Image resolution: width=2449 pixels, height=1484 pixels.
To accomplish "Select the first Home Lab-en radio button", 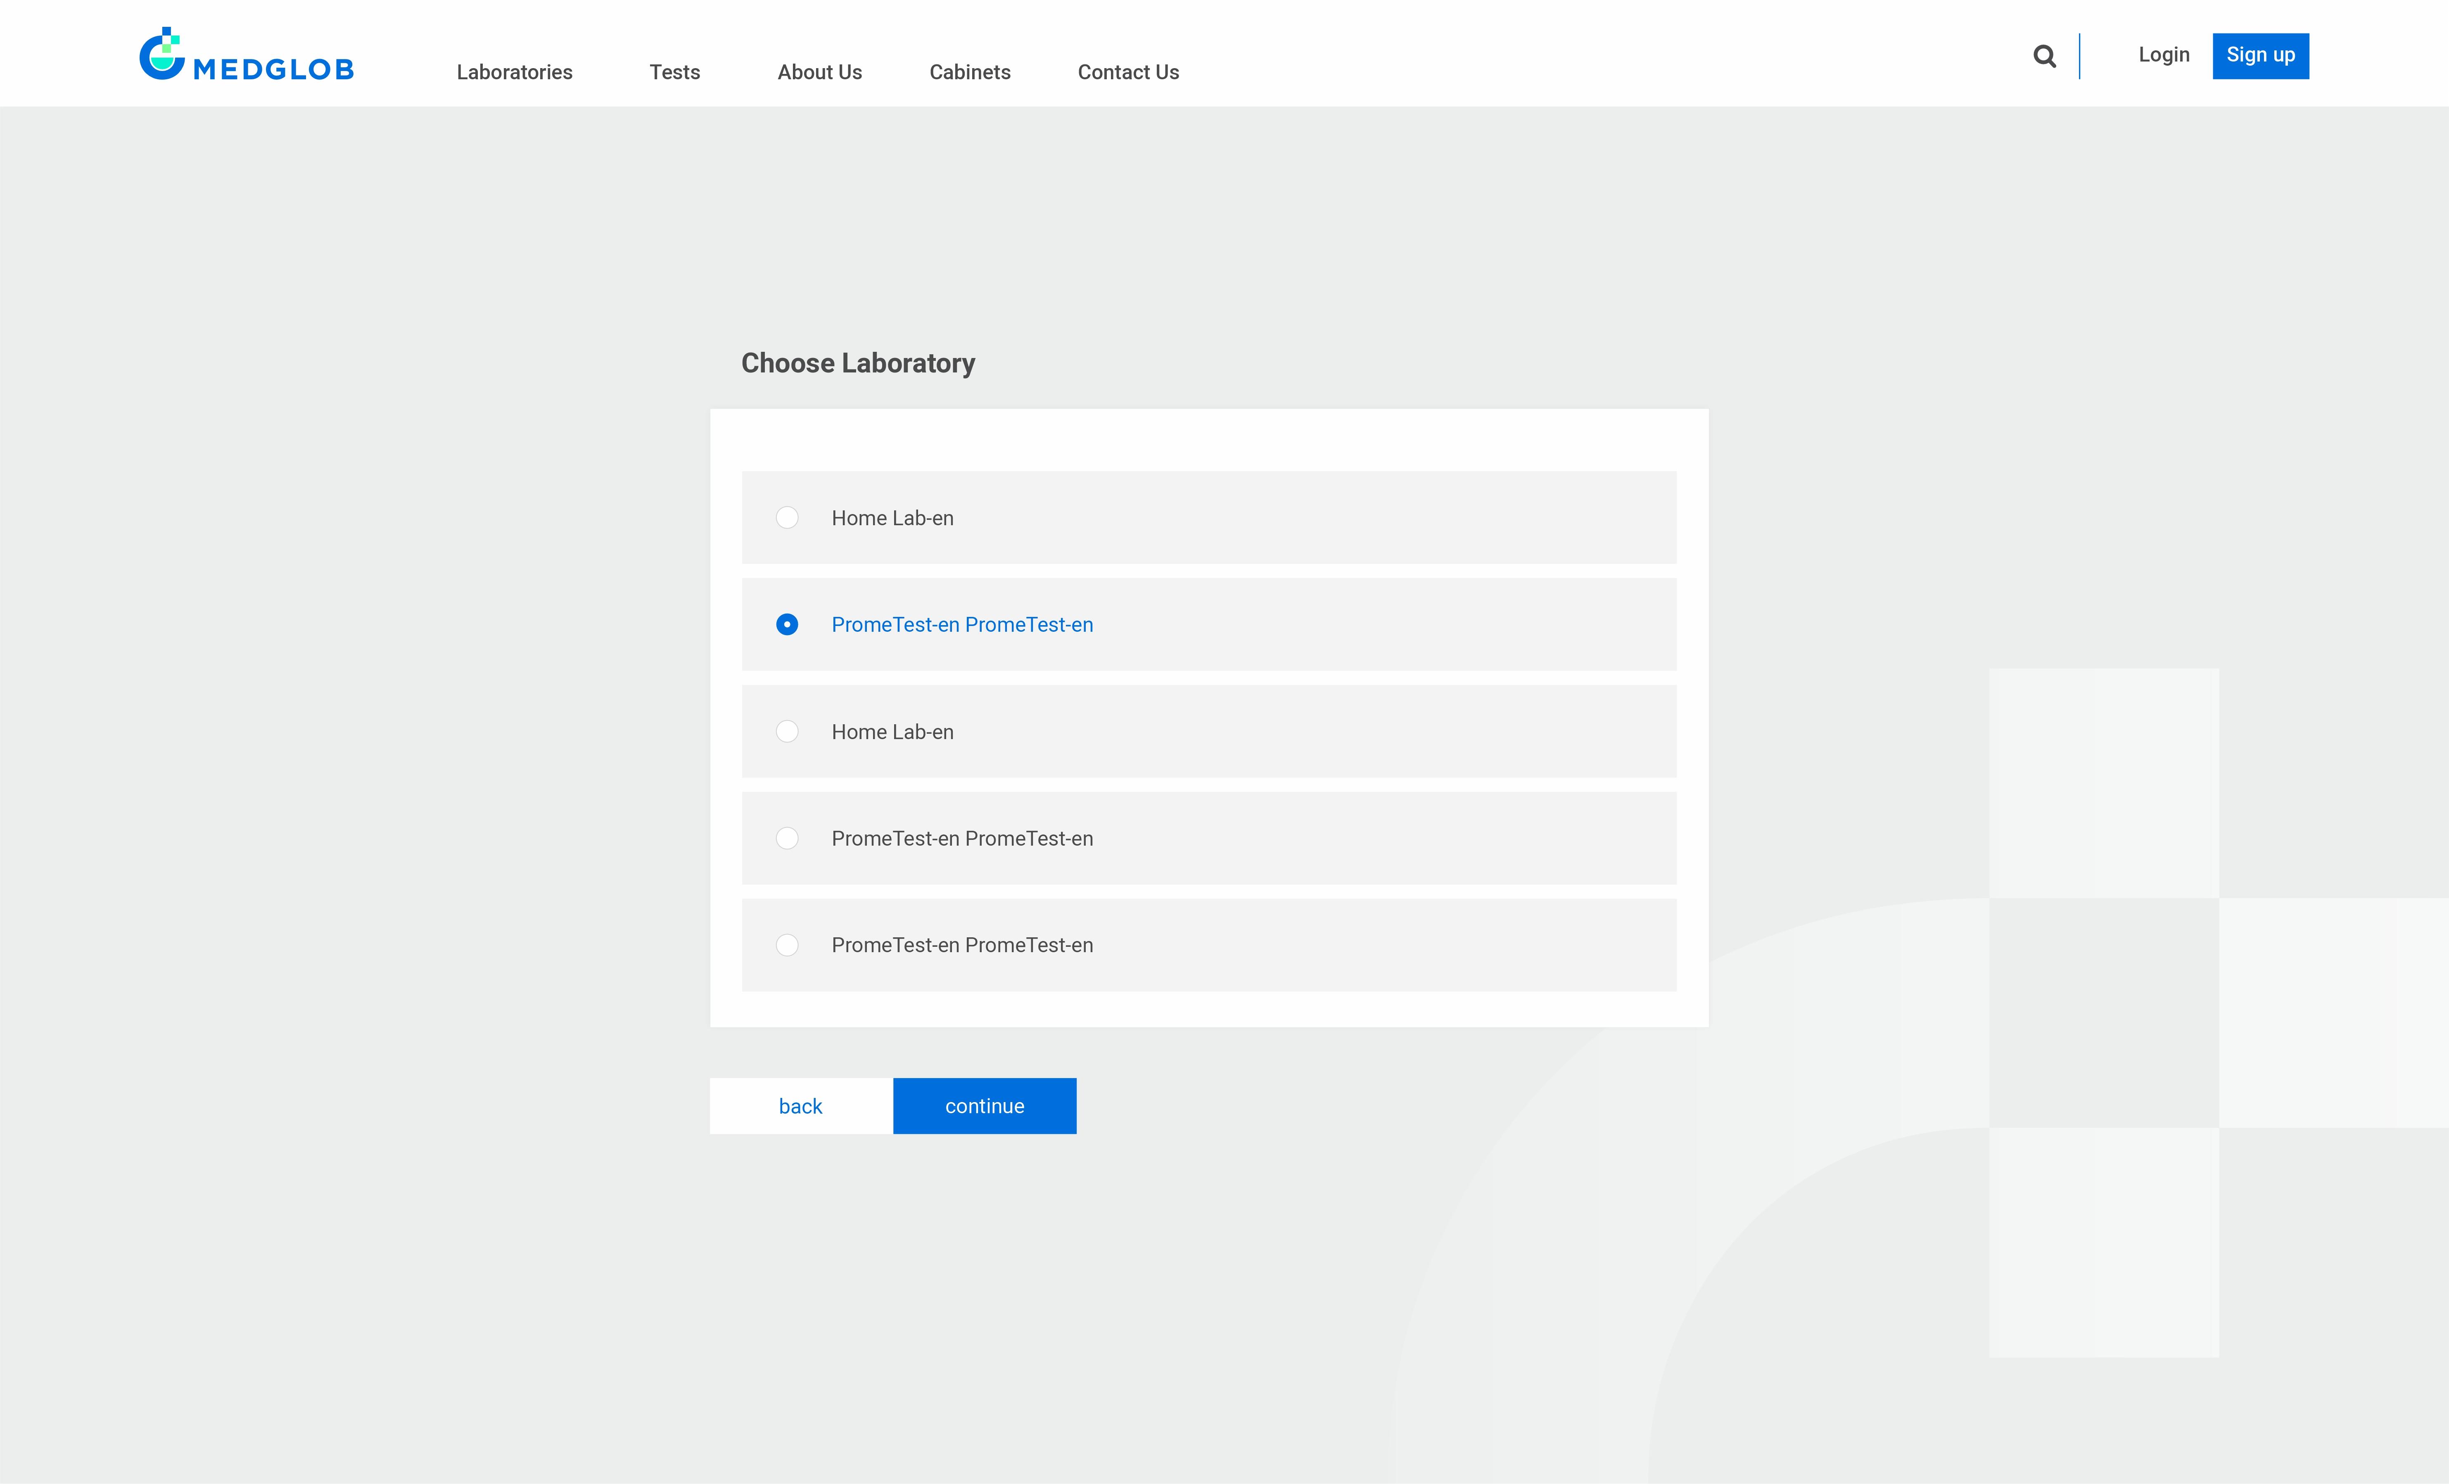I will pyautogui.click(x=786, y=518).
